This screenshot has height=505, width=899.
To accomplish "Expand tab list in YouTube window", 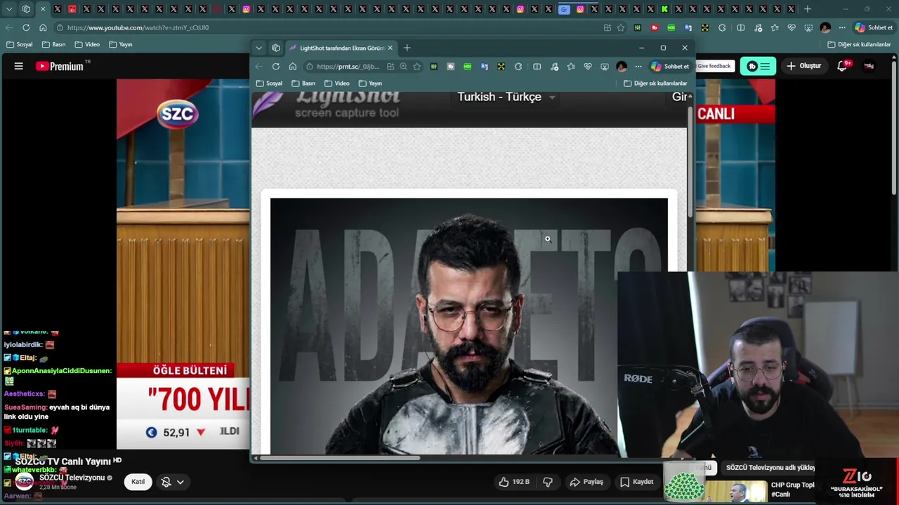I will (9, 9).
